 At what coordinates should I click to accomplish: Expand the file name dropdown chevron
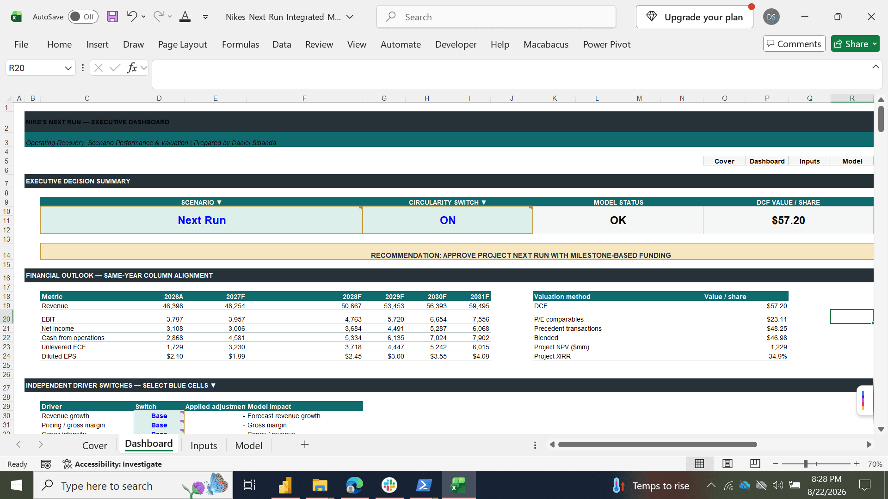click(x=350, y=17)
